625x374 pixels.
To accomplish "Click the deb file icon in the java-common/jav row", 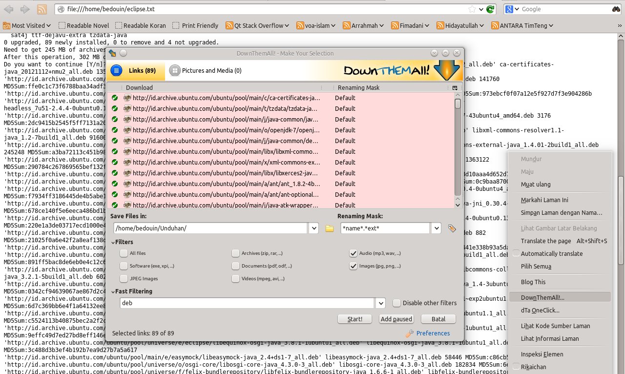I will pyautogui.click(x=127, y=119).
